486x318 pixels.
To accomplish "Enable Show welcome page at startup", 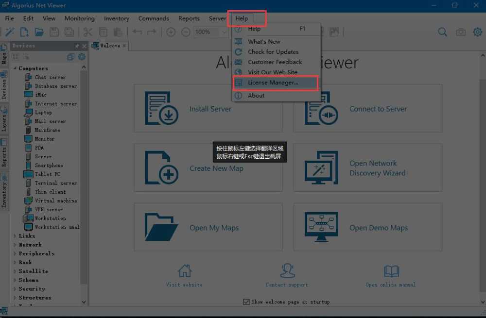I will point(246,301).
